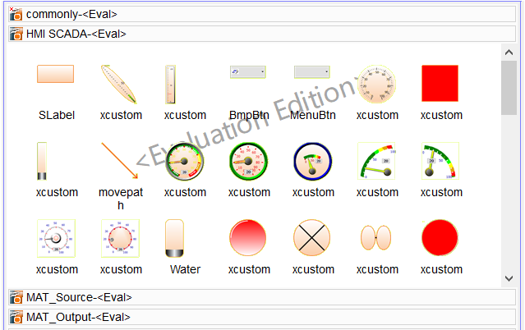Pick the circle with X cross widget
The height and width of the screenshot is (330, 525).
coord(312,237)
